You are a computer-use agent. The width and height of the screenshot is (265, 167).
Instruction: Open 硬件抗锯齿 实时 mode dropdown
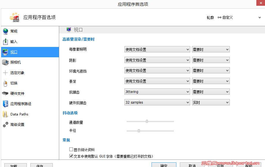pyautogui.click(x=211, y=102)
